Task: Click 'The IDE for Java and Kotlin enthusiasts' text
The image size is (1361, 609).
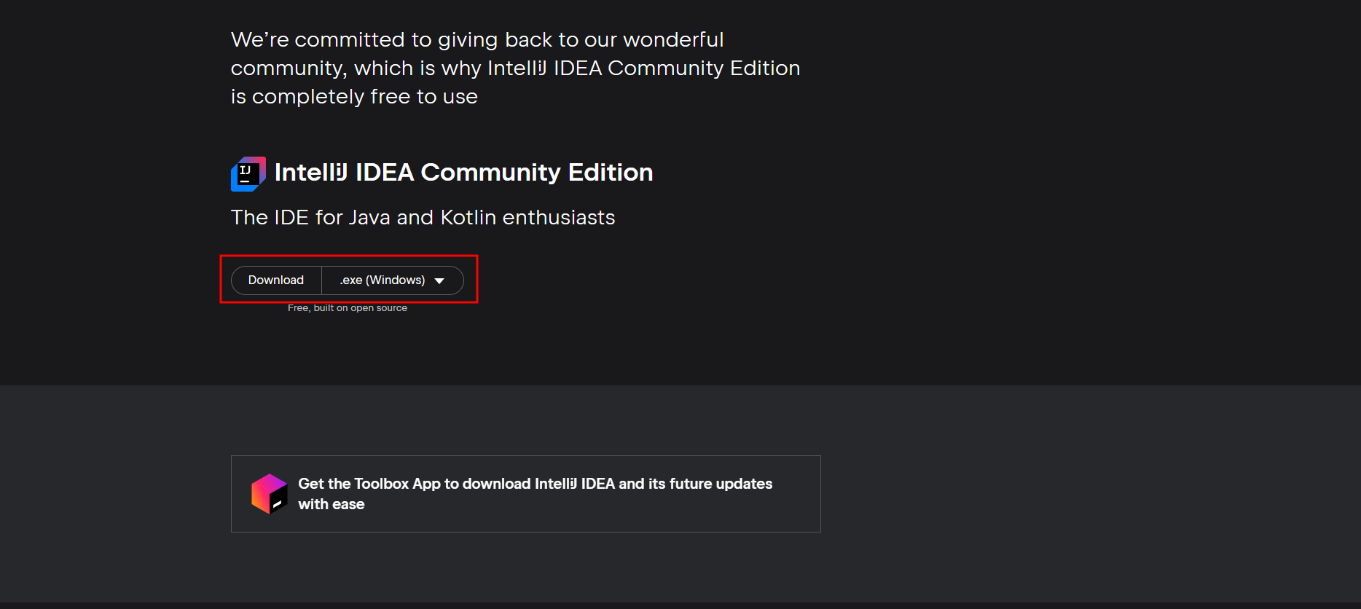Action: (x=423, y=217)
